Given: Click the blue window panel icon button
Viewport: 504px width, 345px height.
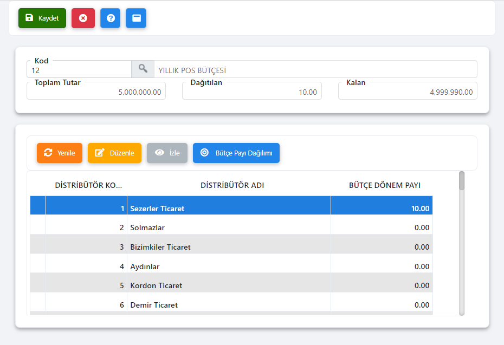Looking at the screenshot, I should (x=136, y=18).
